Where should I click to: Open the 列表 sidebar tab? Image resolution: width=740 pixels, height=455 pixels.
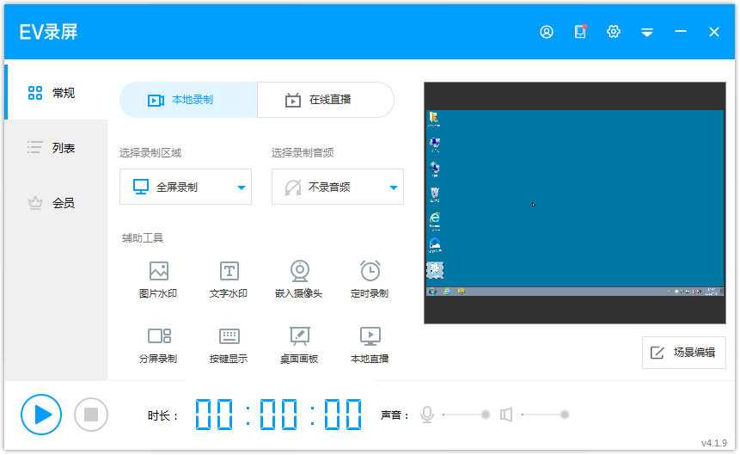coord(53,148)
